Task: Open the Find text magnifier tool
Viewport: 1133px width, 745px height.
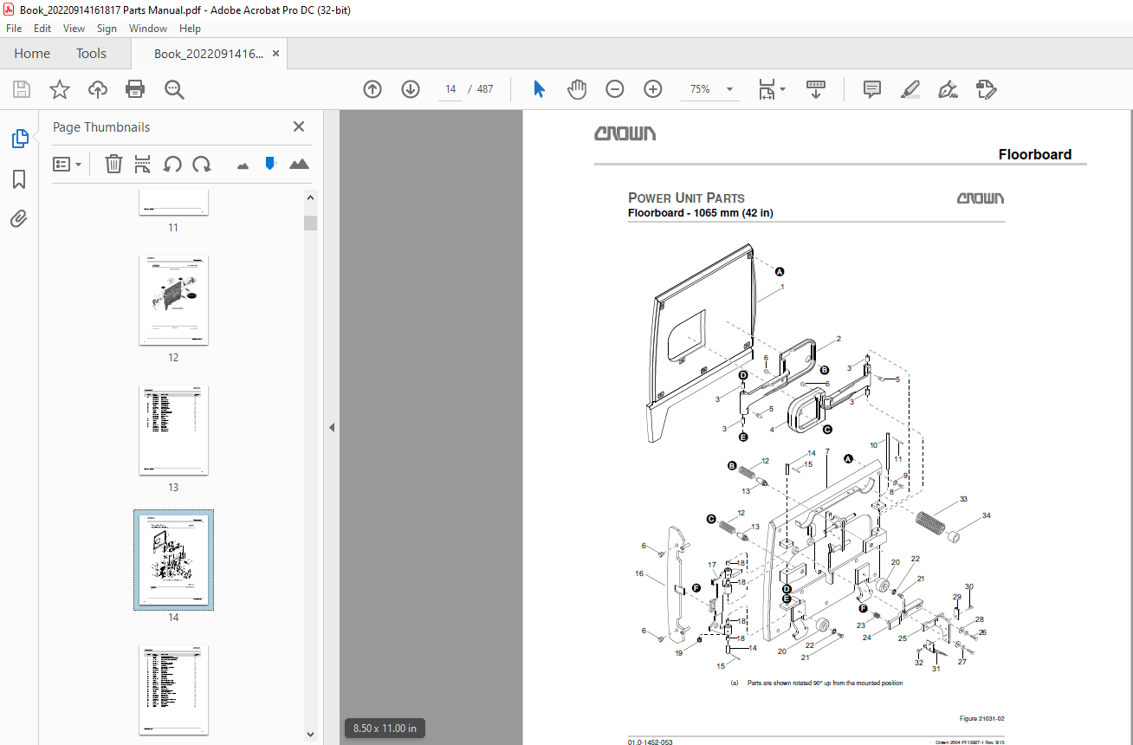Action: point(174,89)
